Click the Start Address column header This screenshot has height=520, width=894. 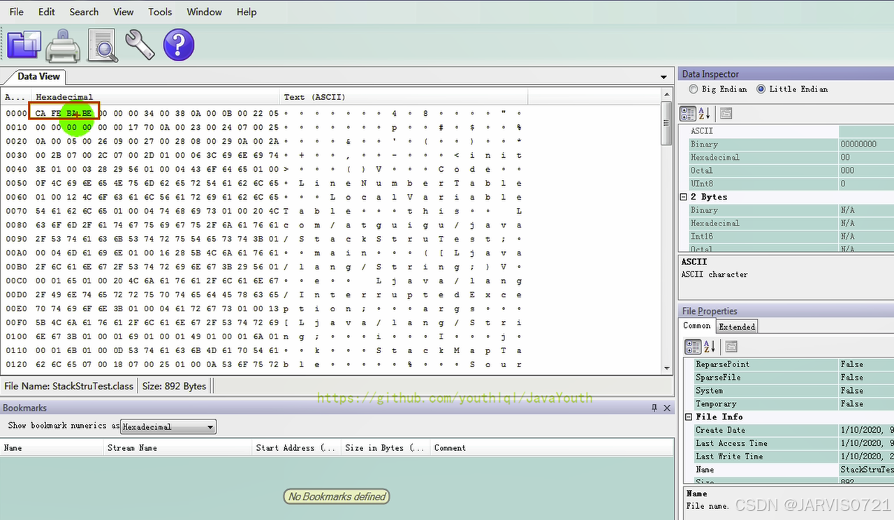pos(296,448)
